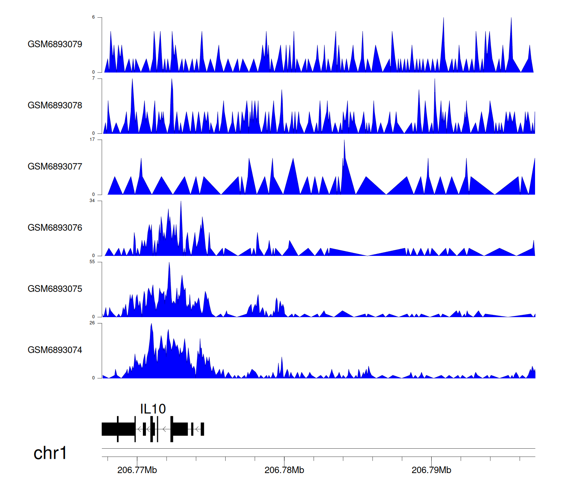Click the chr1 chromosome label
This screenshot has height=496, width=564.
[50, 453]
